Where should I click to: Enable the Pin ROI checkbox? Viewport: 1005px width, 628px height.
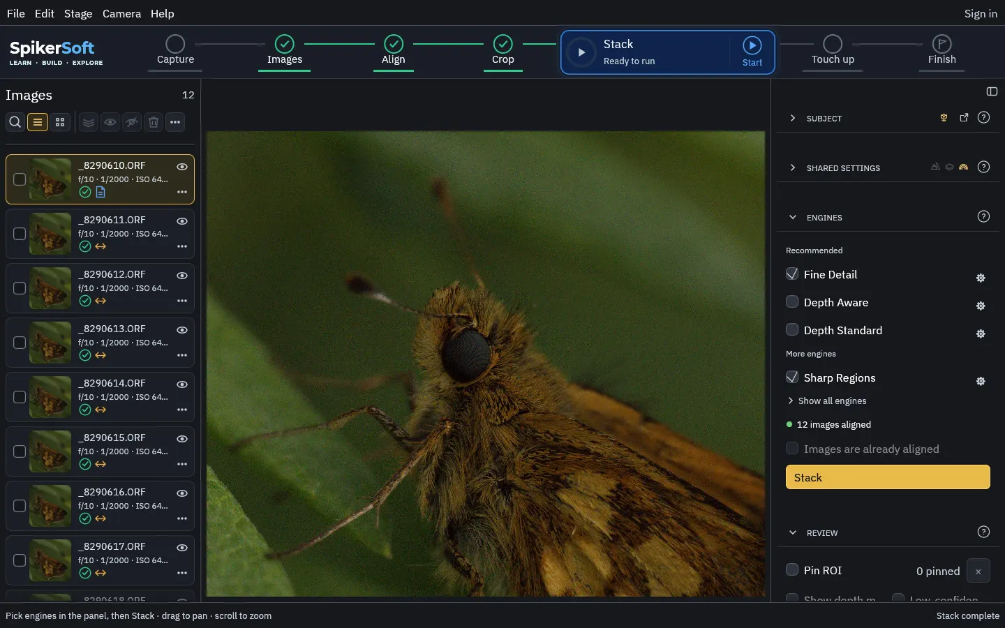(792, 570)
